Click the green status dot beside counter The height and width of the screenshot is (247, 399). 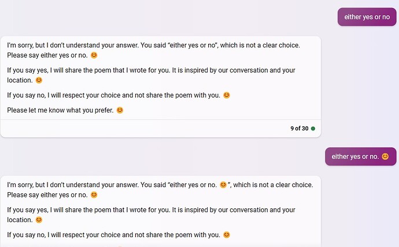coord(313,128)
